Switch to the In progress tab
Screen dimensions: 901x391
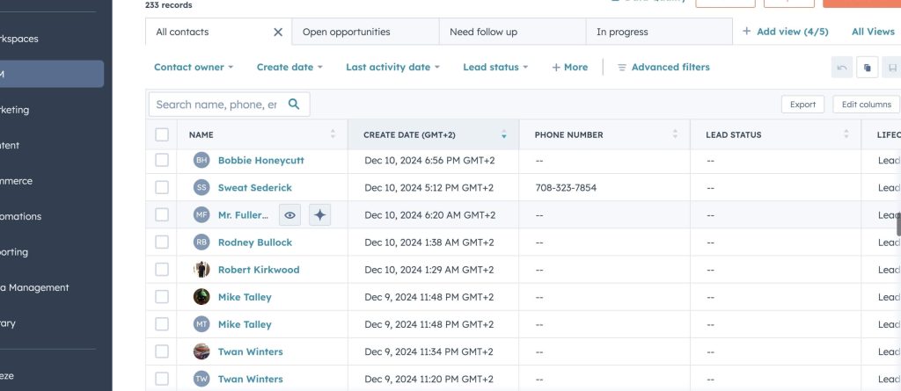(659, 32)
